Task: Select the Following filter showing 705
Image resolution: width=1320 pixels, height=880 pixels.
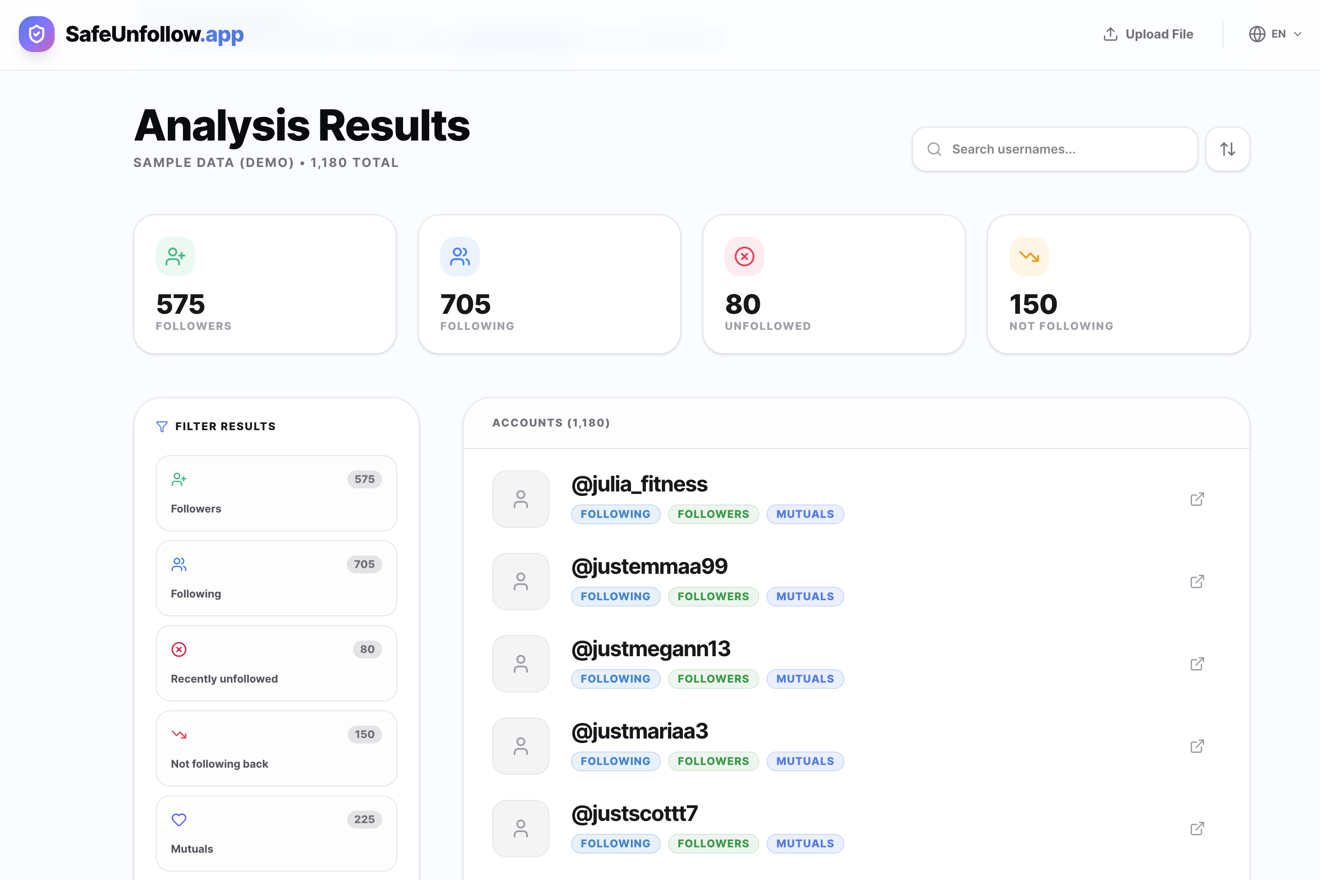Action: (276, 578)
